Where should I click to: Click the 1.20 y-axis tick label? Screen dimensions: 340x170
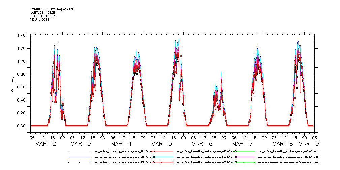21,48
